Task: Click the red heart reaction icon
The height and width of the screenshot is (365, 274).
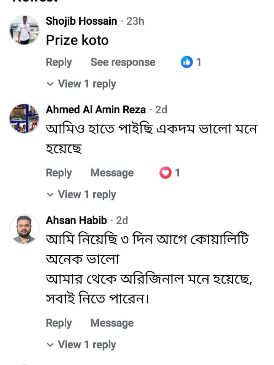Action: (166, 173)
